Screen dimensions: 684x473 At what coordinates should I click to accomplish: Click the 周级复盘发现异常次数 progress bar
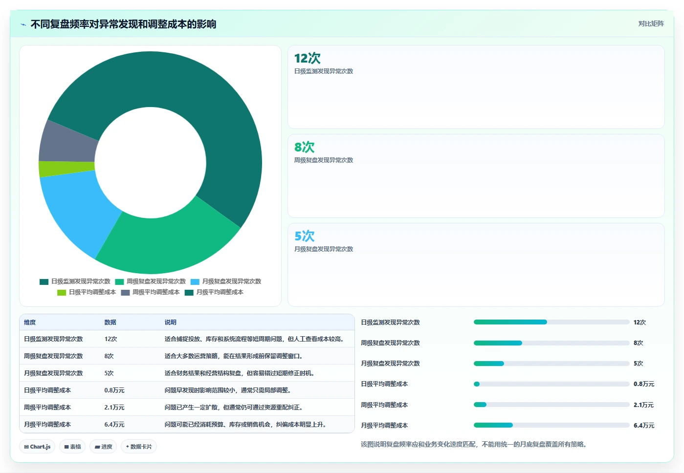552,343
